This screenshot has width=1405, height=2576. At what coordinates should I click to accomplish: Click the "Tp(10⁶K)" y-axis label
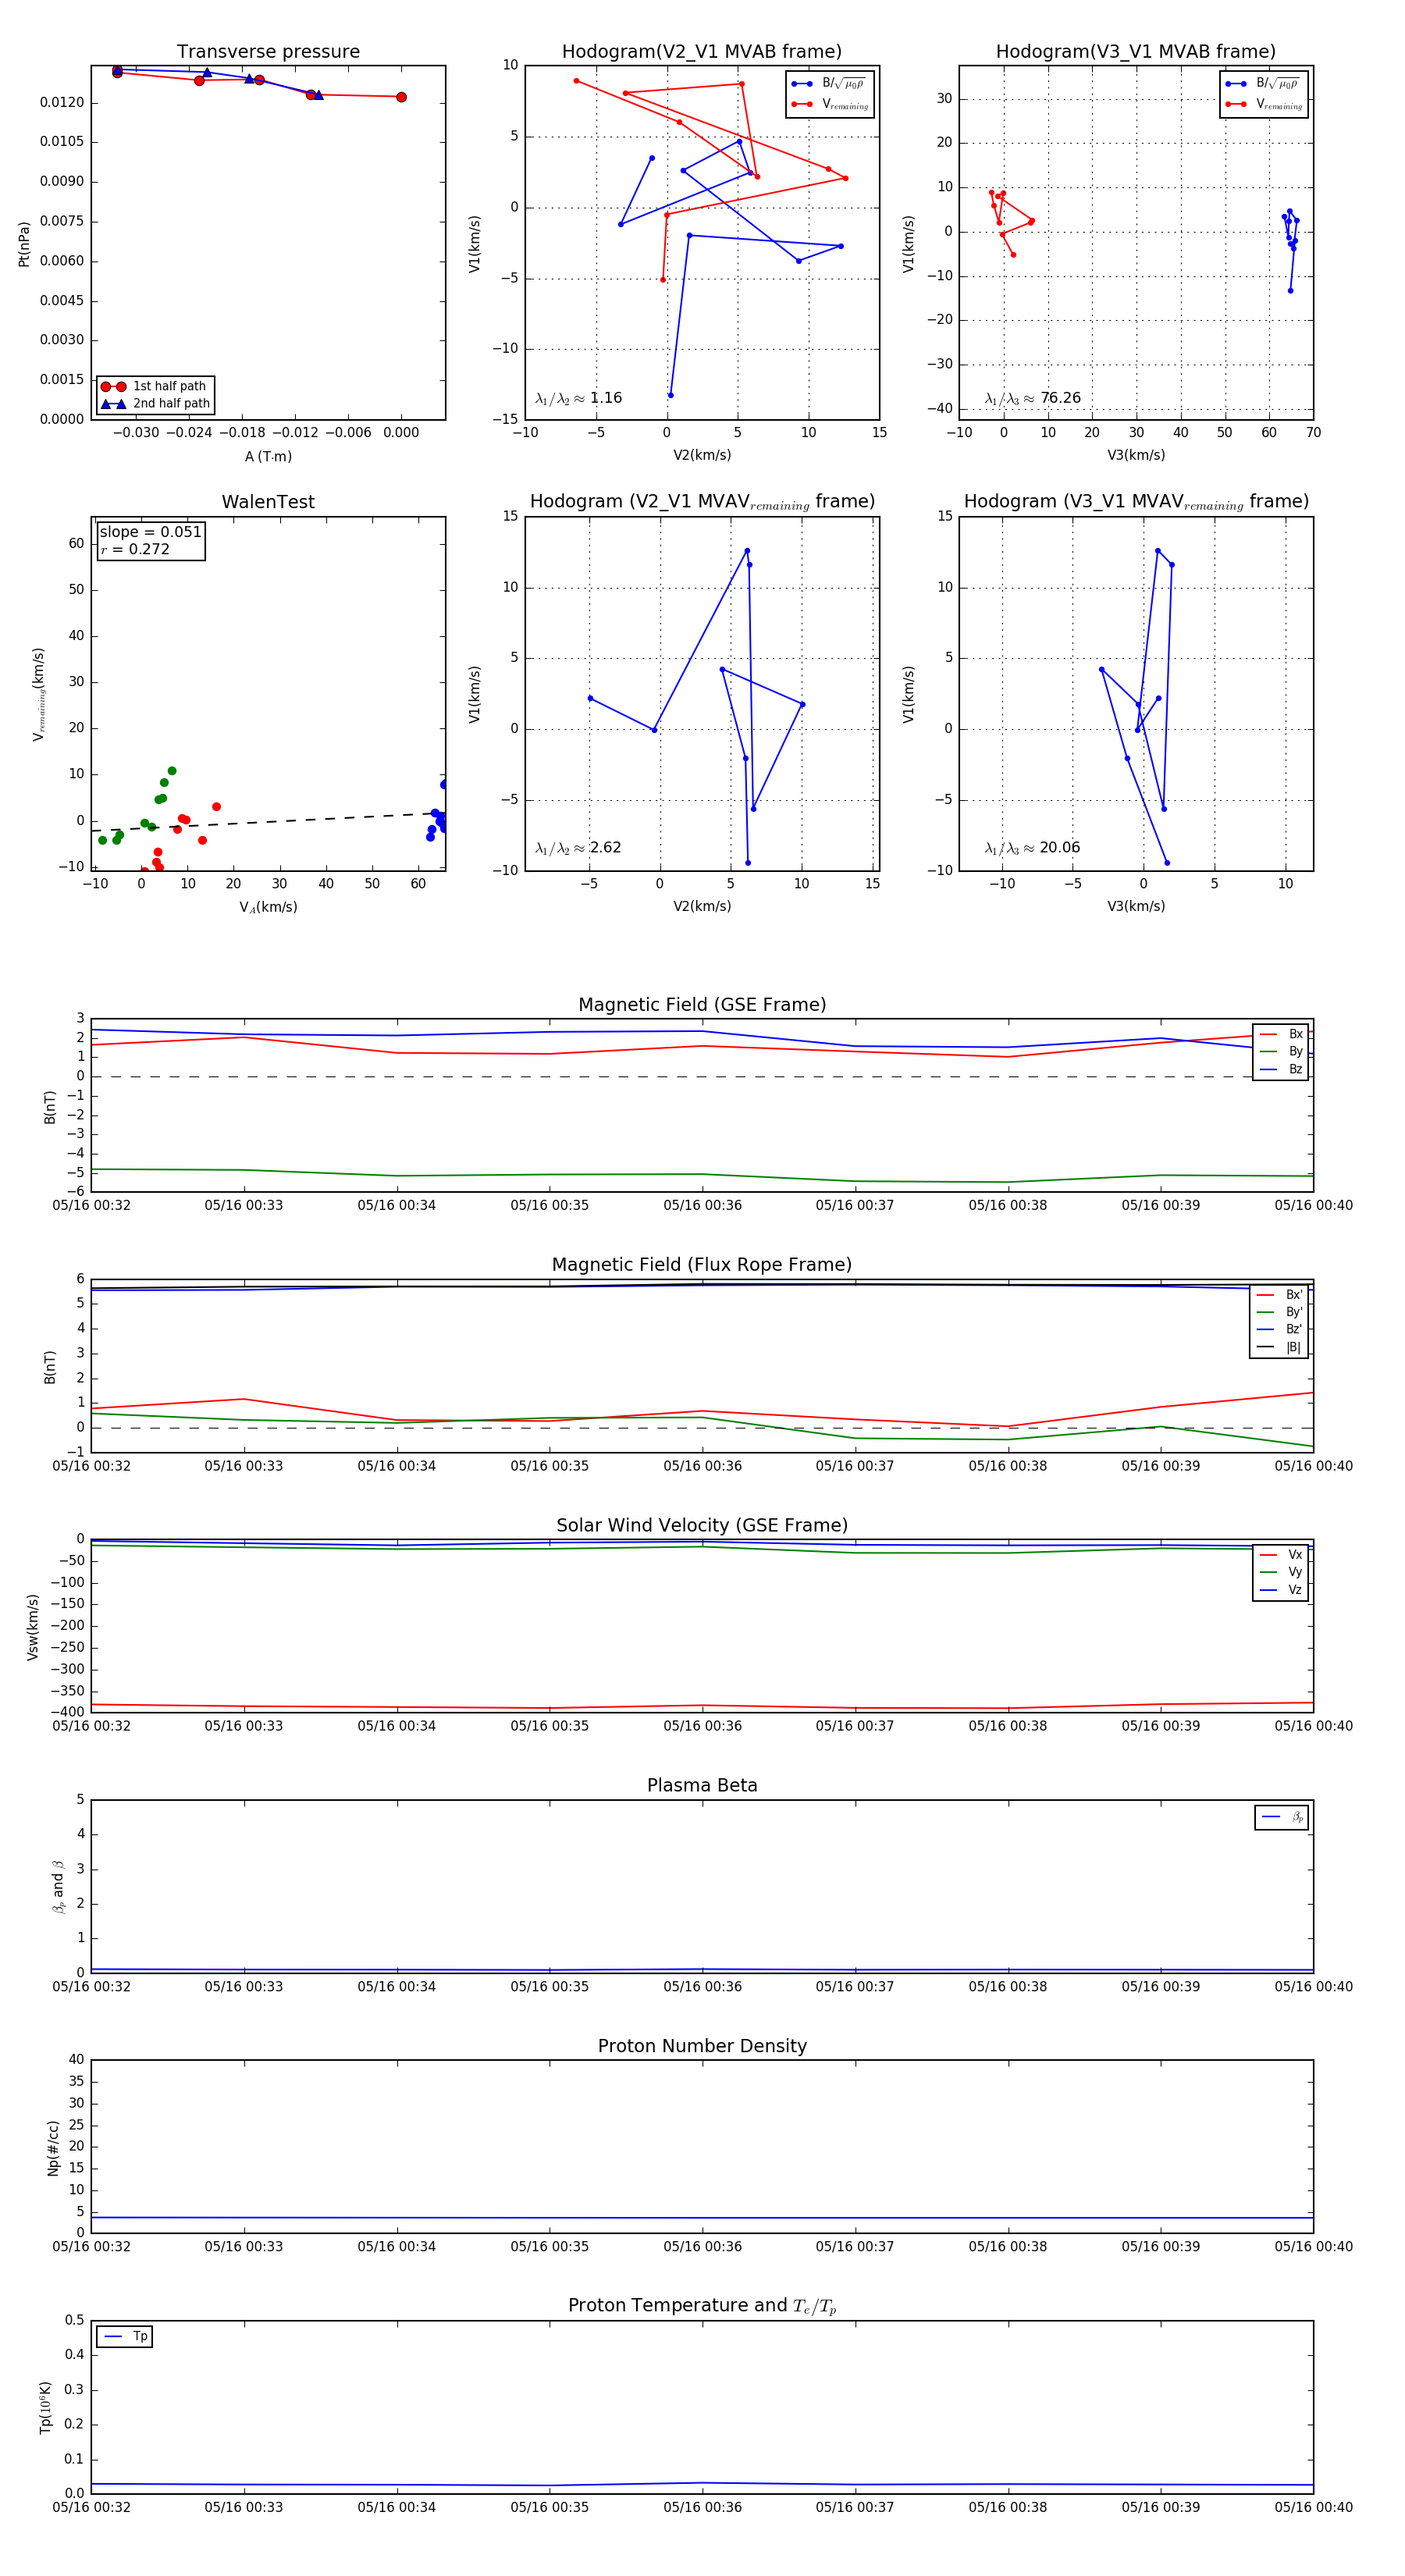44,2407
